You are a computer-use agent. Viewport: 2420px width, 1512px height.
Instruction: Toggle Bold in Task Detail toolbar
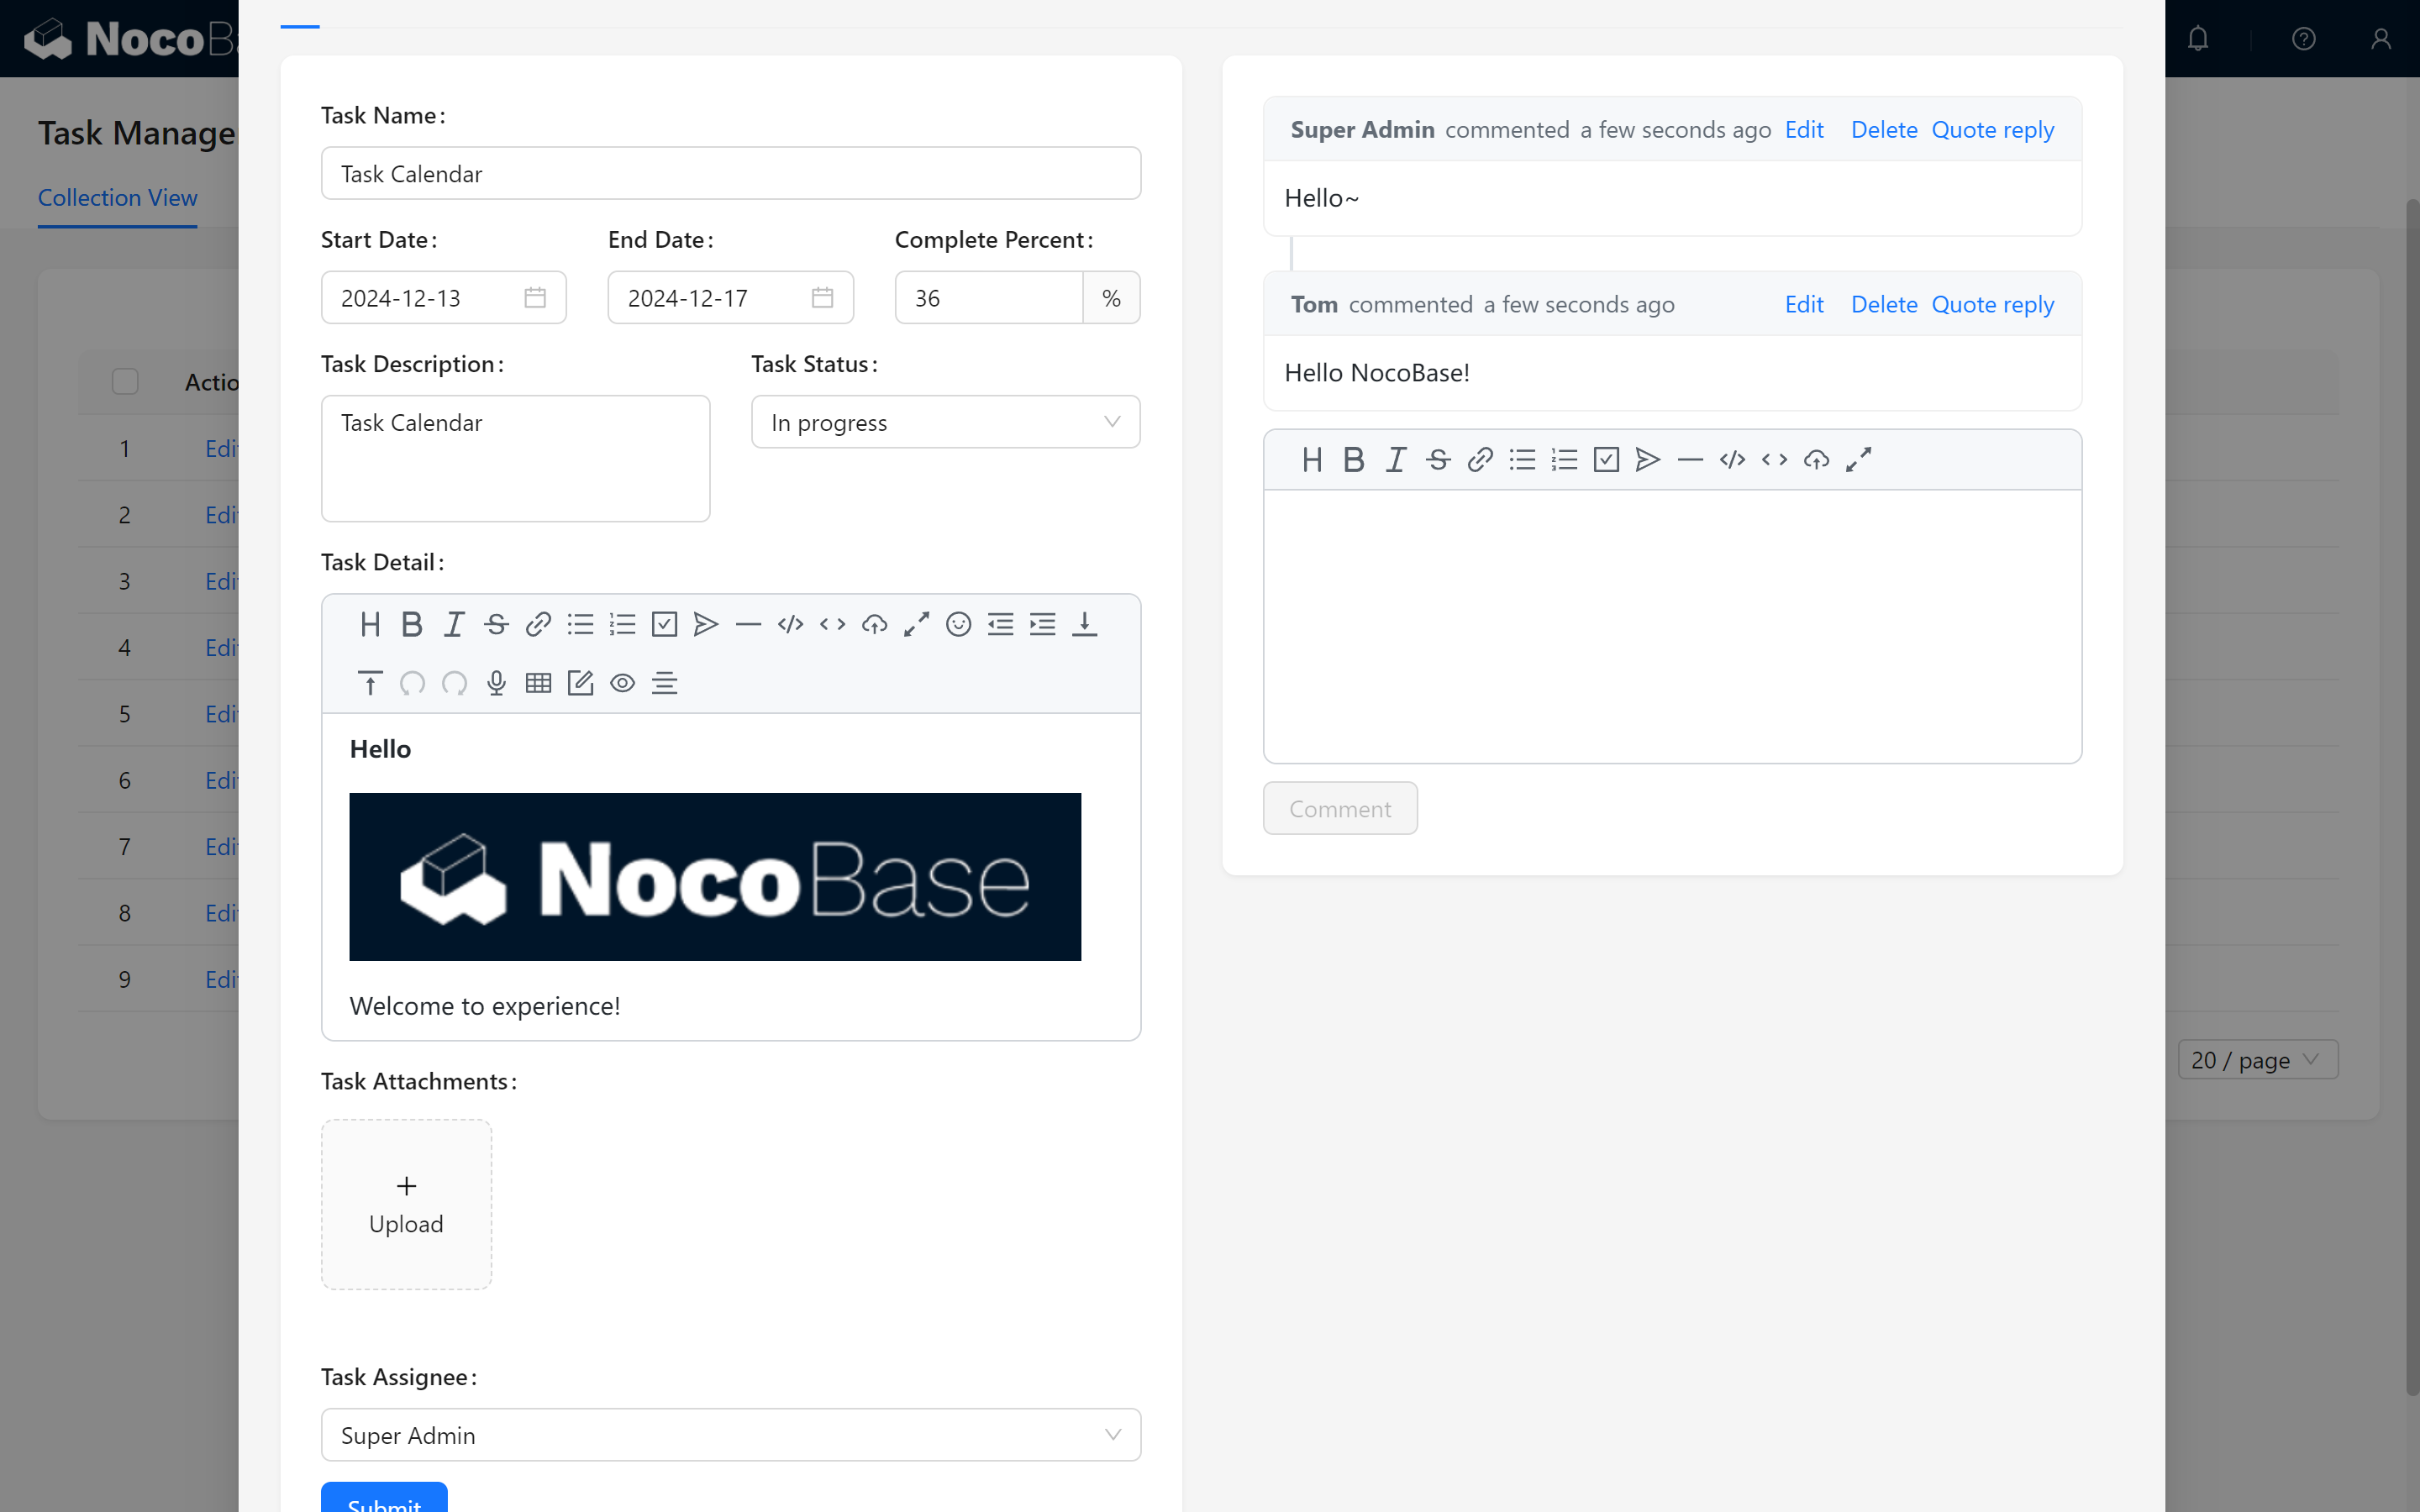click(x=412, y=625)
